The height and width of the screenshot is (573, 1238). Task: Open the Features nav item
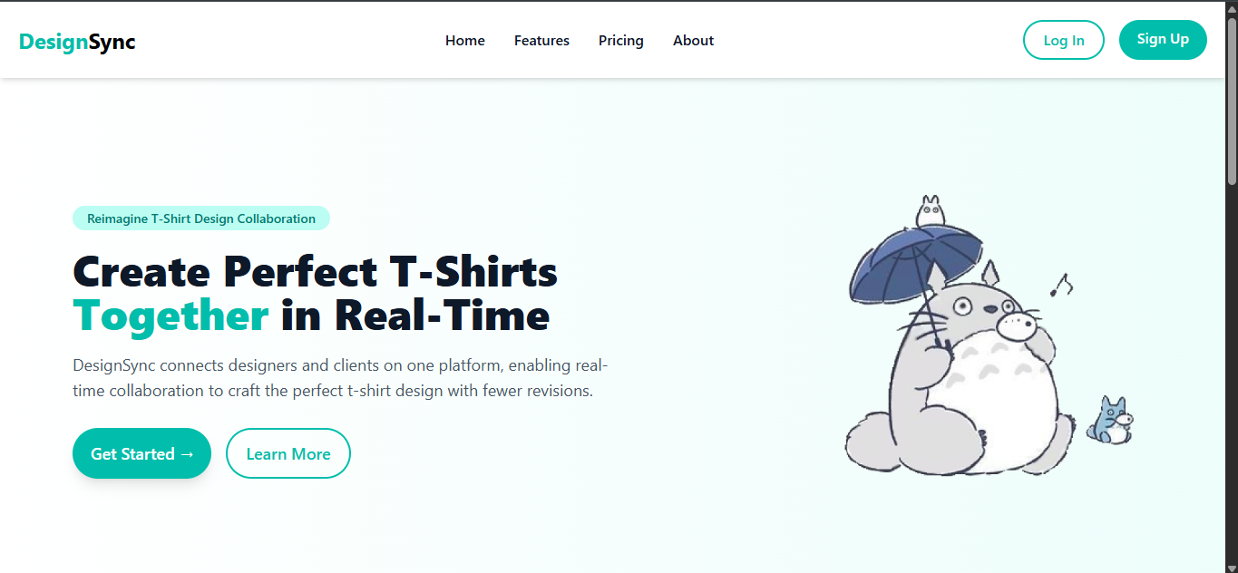tap(541, 41)
